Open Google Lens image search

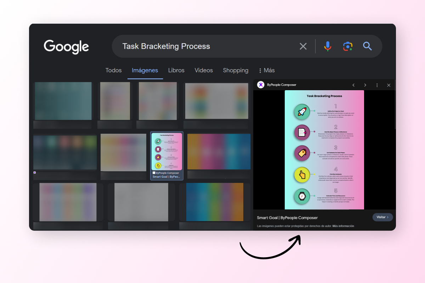348,46
